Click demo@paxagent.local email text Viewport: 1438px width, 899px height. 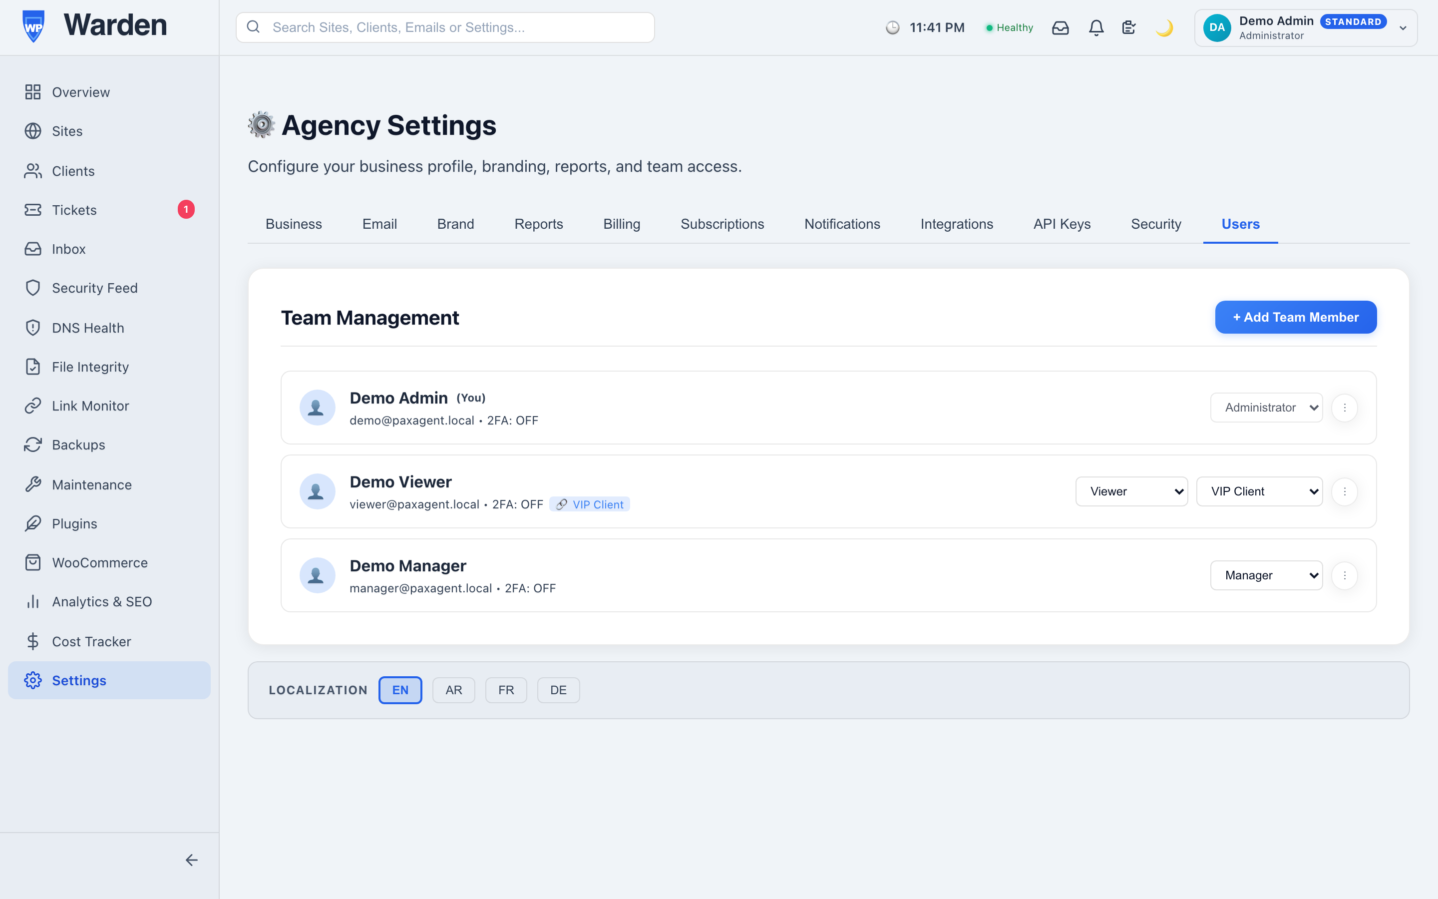pyautogui.click(x=412, y=421)
